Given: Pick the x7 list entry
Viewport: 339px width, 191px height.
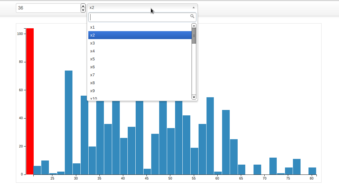Looking at the screenshot, I should tap(140, 75).
